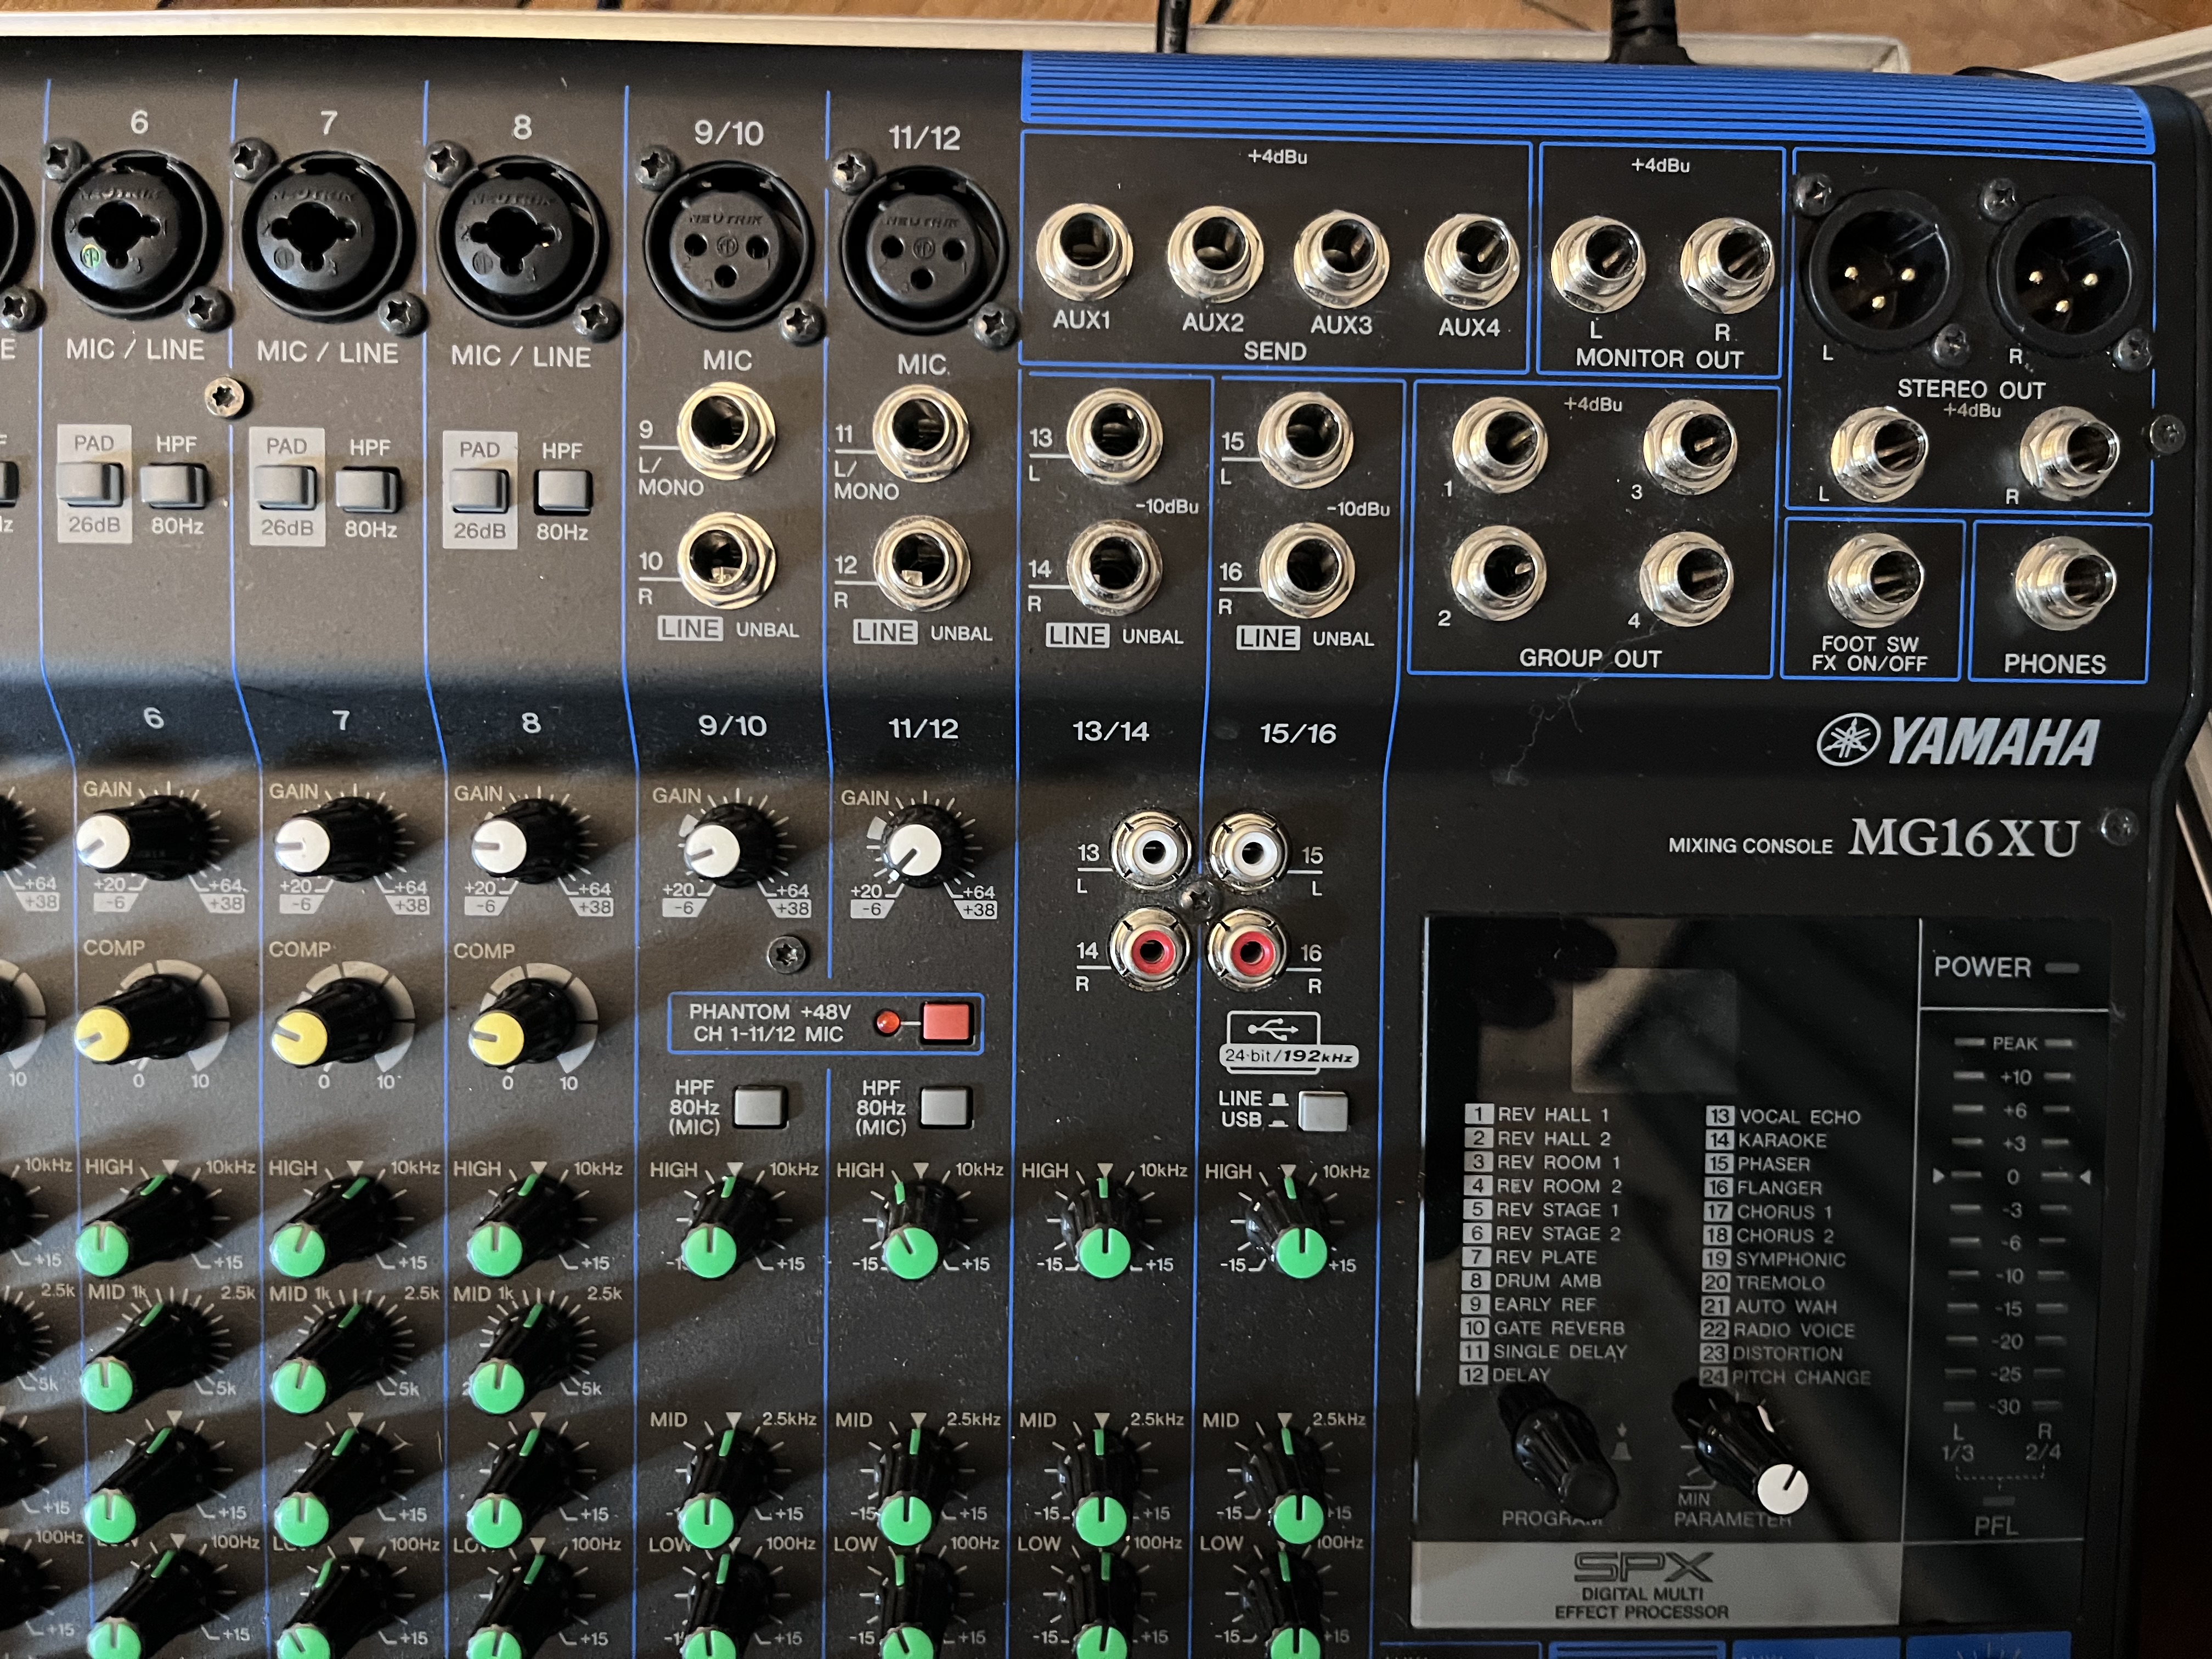Select the AUX4 send jack
Viewport: 2212px width, 1659px height.
1472,262
